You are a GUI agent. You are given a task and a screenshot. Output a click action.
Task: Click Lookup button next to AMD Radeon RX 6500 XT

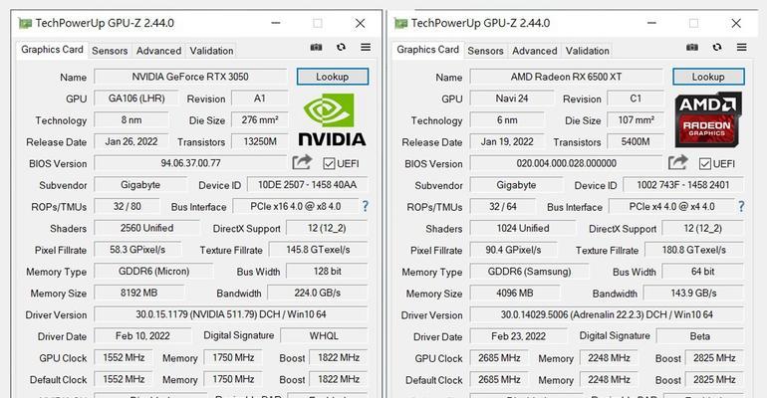(708, 77)
